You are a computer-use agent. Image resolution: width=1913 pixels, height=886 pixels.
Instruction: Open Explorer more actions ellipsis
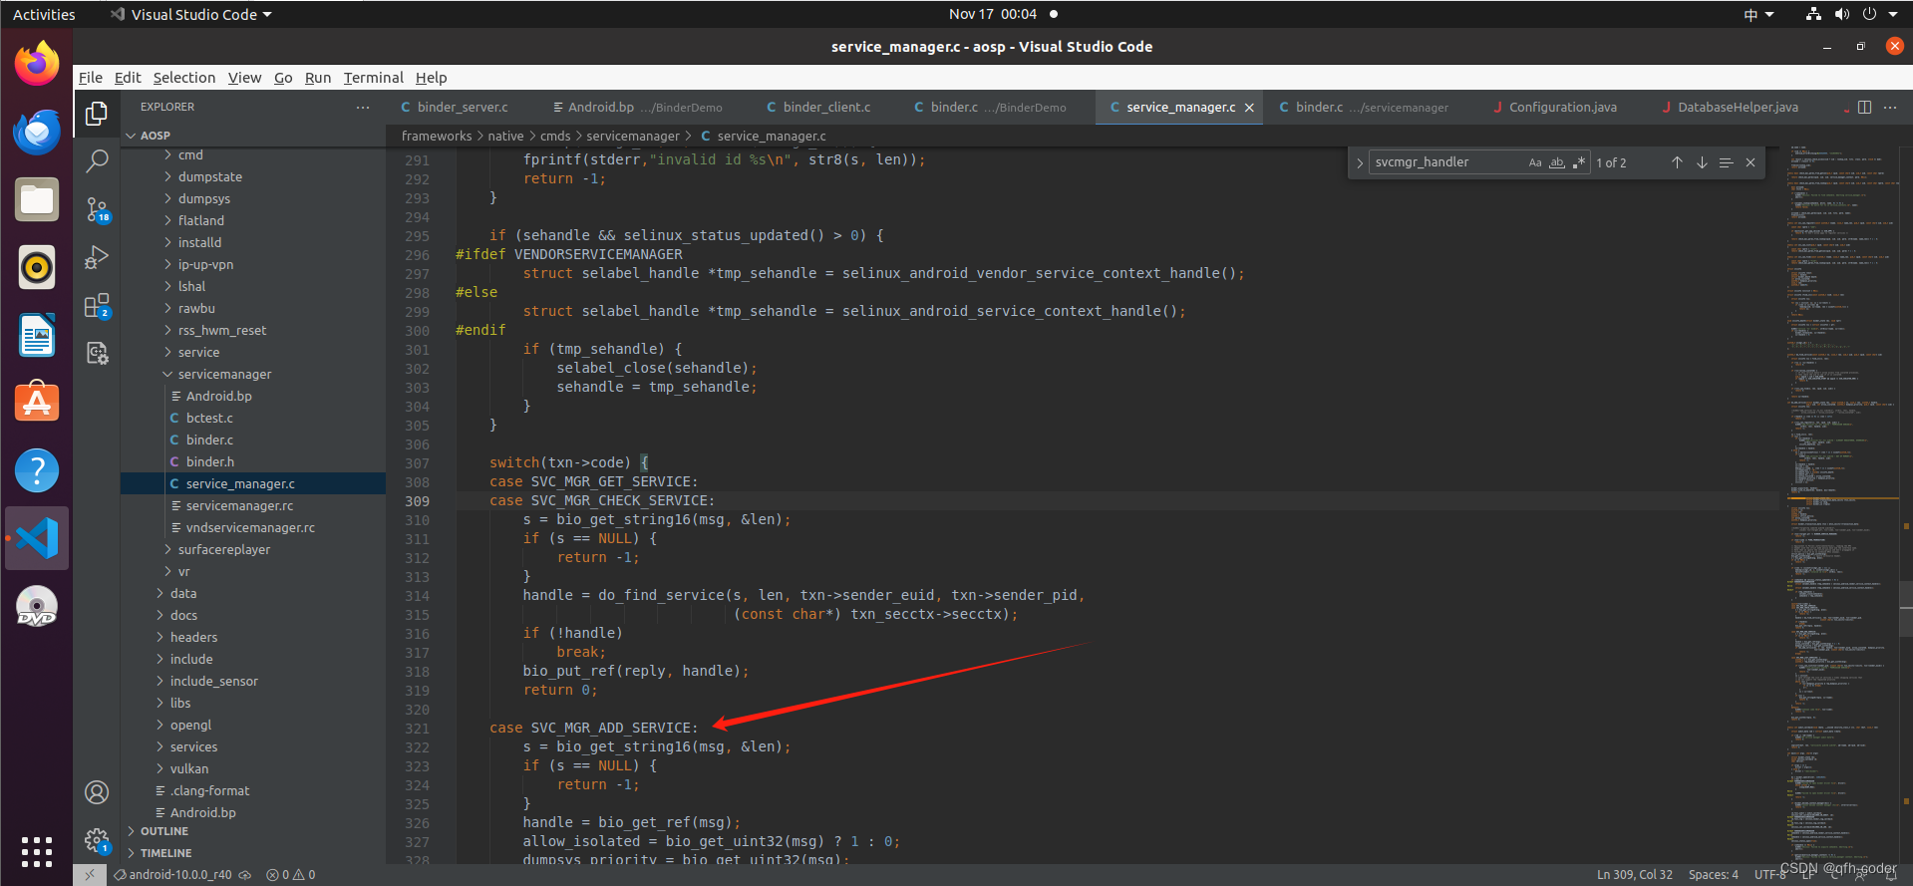point(363,107)
